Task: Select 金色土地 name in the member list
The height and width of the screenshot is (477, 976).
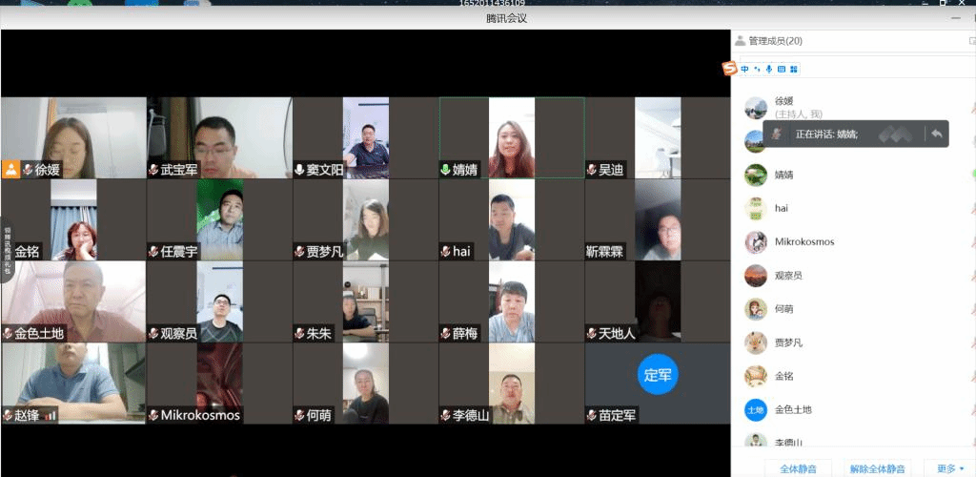Action: [x=793, y=410]
